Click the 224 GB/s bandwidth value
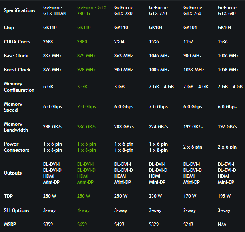Viewport: 245px width, 232px height. click(x=159, y=127)
